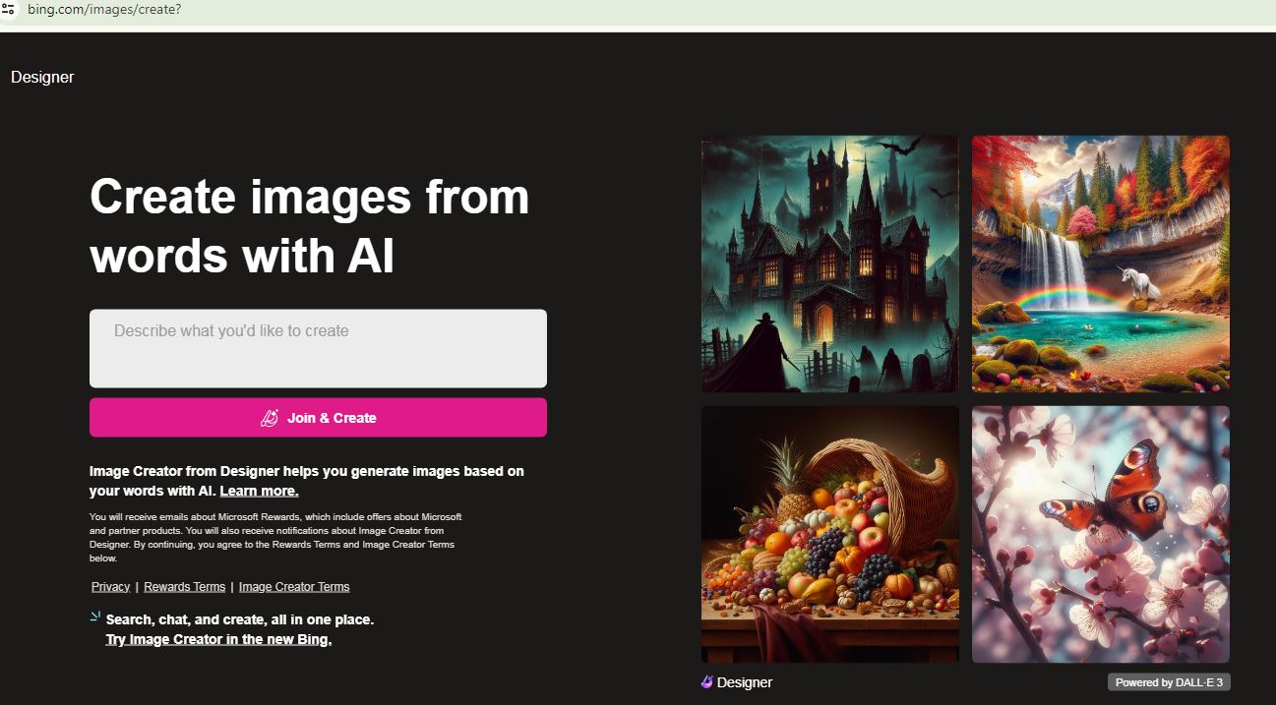Image resolution: width=1276 pixels, height=705 pixels.
Task: Select the waterfall and unicorn rainbow image
Action: 1100,264
